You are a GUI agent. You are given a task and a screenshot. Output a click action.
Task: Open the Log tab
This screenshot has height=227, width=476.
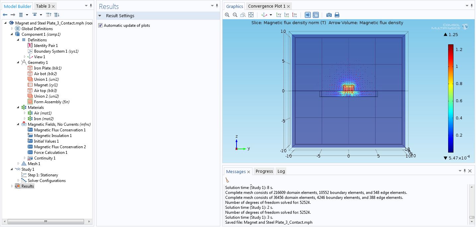281,171
